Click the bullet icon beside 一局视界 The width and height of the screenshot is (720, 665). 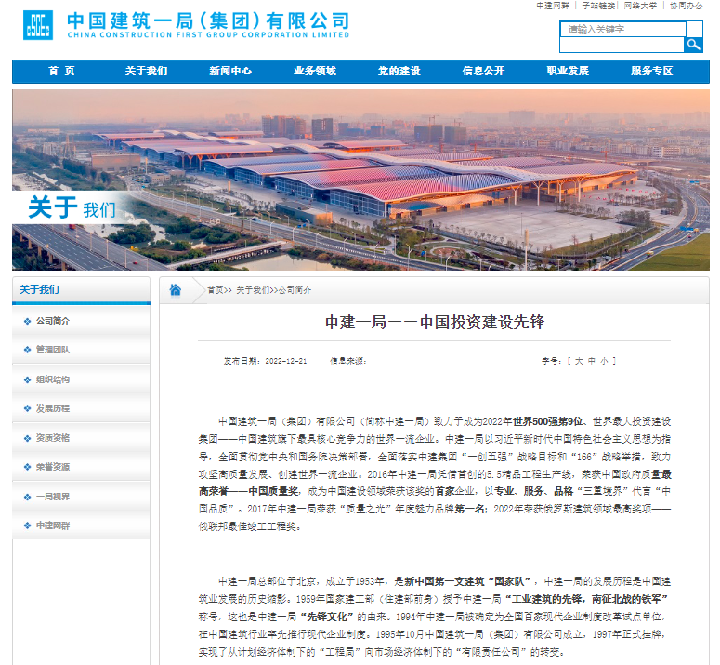click(x=28, y=498)
